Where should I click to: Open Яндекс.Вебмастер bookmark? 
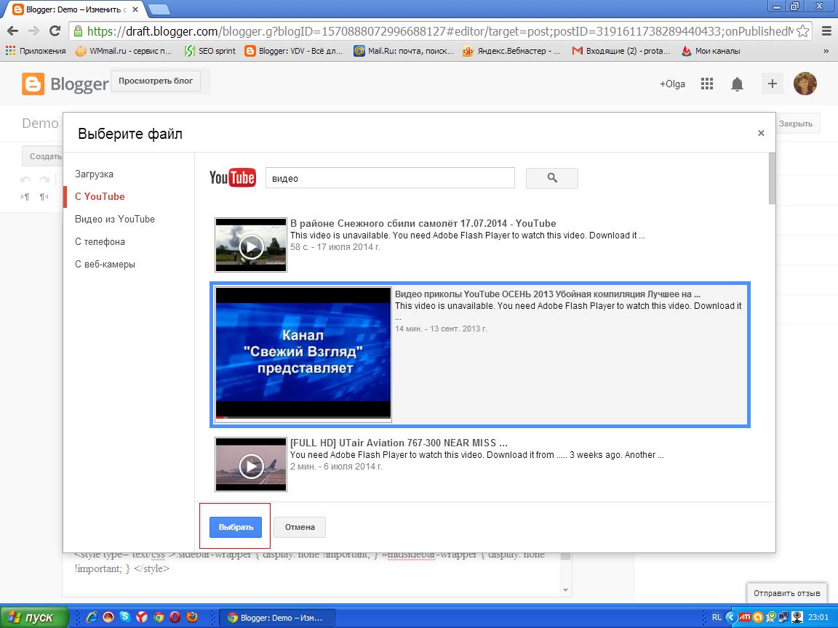(x=511, y=52)
